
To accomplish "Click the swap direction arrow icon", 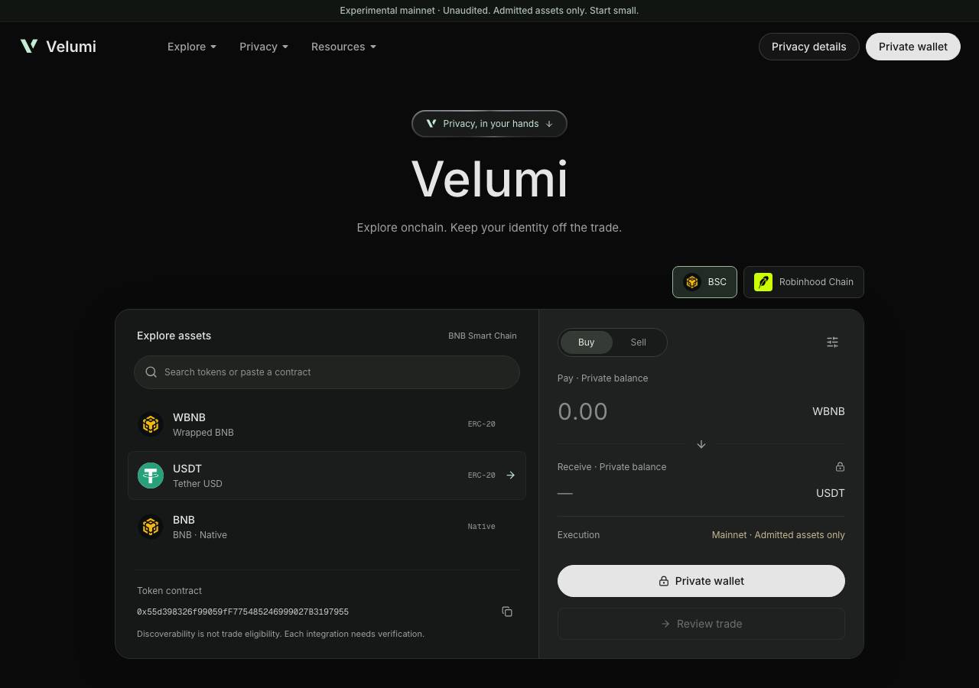I will (x=701, y=444).
